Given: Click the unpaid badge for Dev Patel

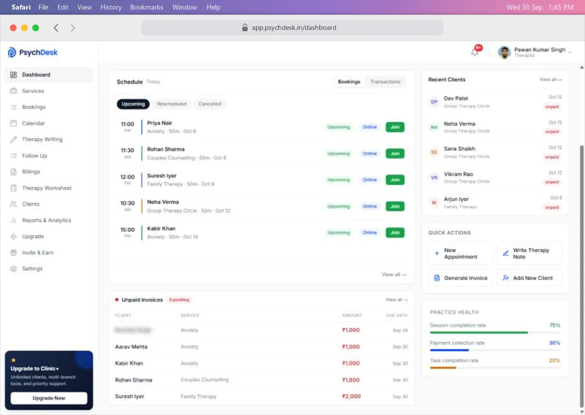Looking at the screenshot, I should pos(552,107).
